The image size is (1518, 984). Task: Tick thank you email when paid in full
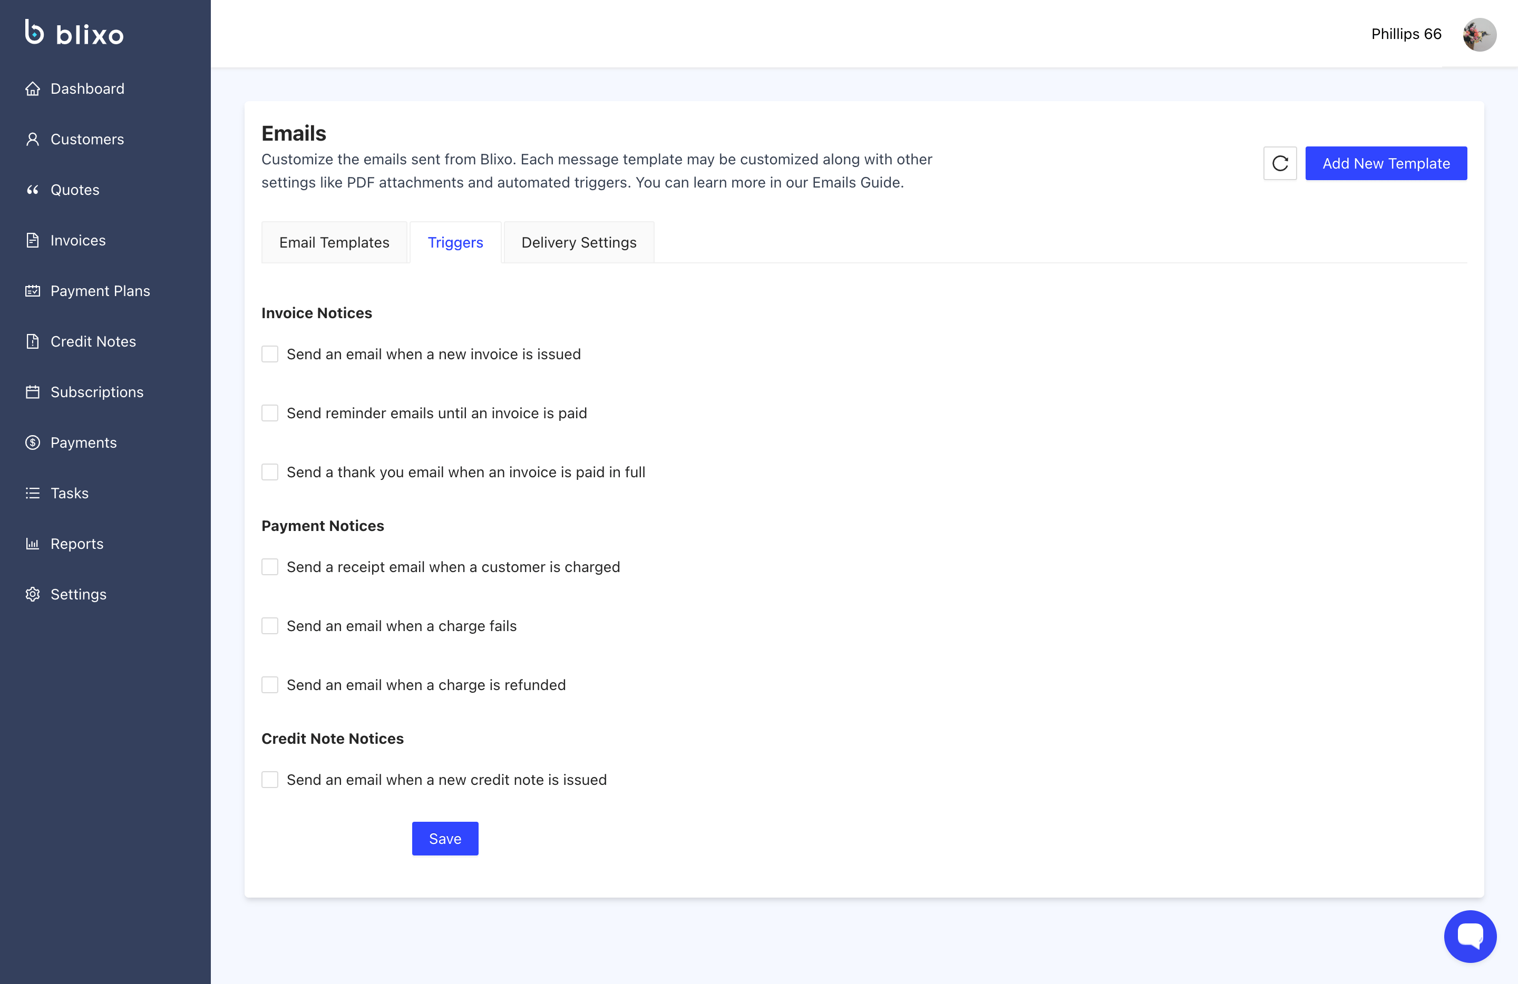tap(270, 472)
